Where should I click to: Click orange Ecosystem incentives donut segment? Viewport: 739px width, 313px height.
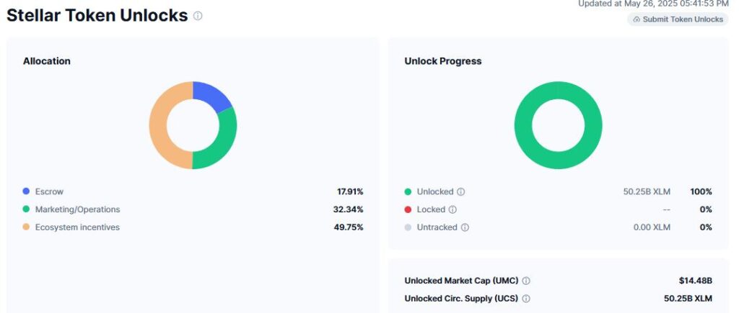point(159,125)
